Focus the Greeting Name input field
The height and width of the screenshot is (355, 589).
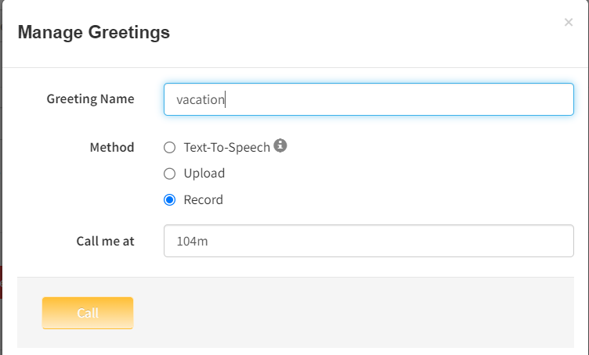(368, 99)
